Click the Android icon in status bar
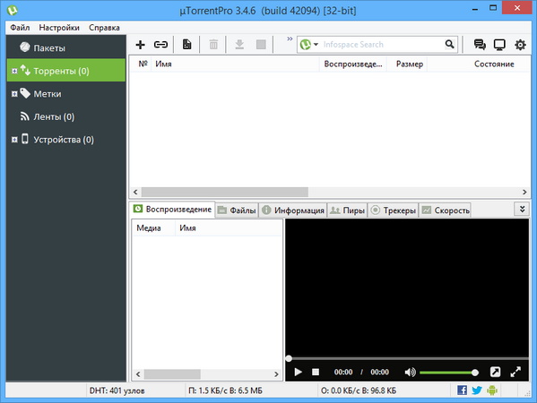 pyautogui.click(x=492, y=390)
